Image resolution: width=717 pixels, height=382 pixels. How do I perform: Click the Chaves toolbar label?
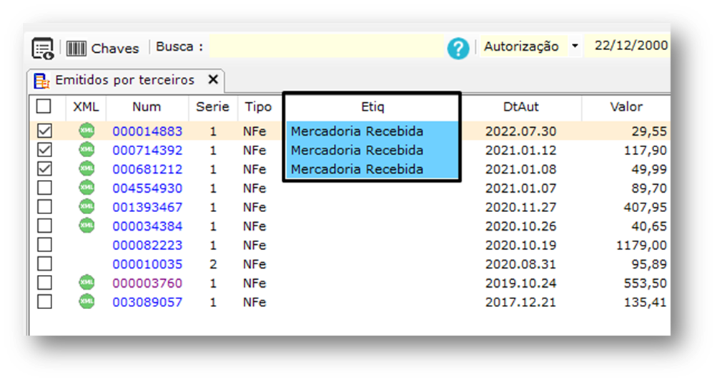tap(115, 49)
